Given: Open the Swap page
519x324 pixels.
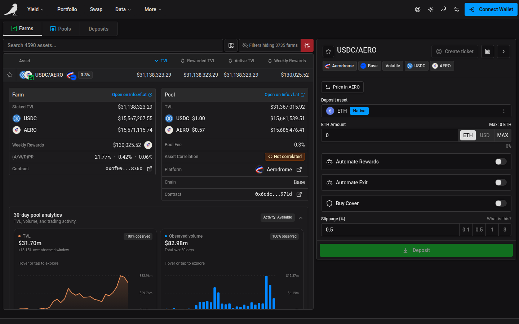Looking at the screenshot, I should click(x=96, y=9).
